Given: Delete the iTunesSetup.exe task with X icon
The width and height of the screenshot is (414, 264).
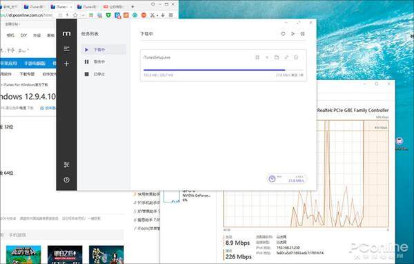Looking at the screenshot, I should (267, 57).
